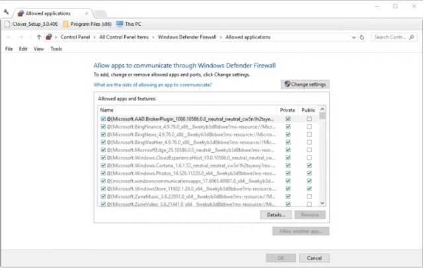Toggle the BingFinance app checkbox

[103, 126]
